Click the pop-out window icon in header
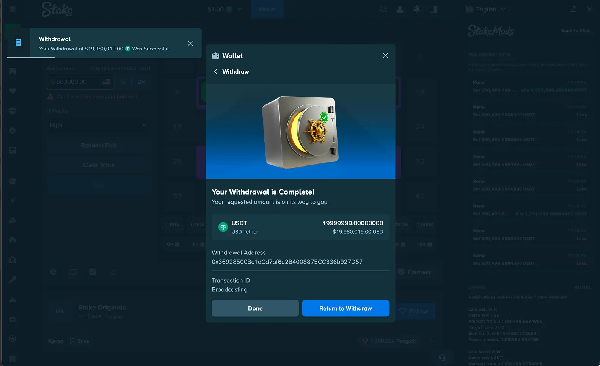Viewport: 600px width, 366px height. tap(573, 9)
